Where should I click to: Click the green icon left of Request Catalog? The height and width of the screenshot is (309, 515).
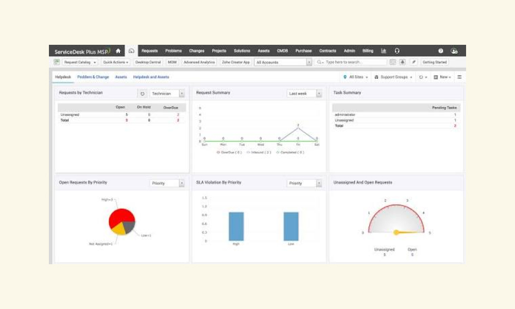pos(57,62)
